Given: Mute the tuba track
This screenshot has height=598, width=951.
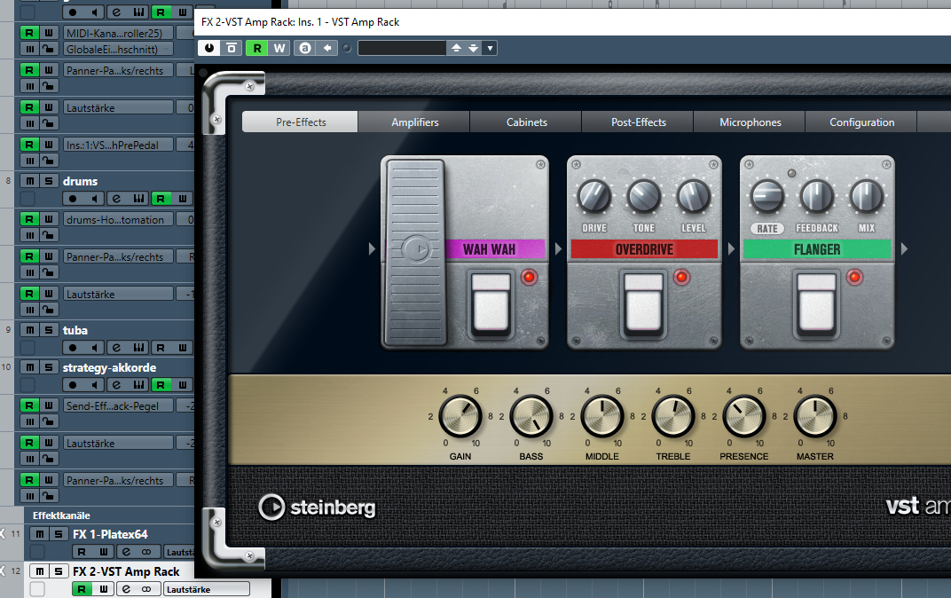Looking at the screenshot, I should (30, 330).
